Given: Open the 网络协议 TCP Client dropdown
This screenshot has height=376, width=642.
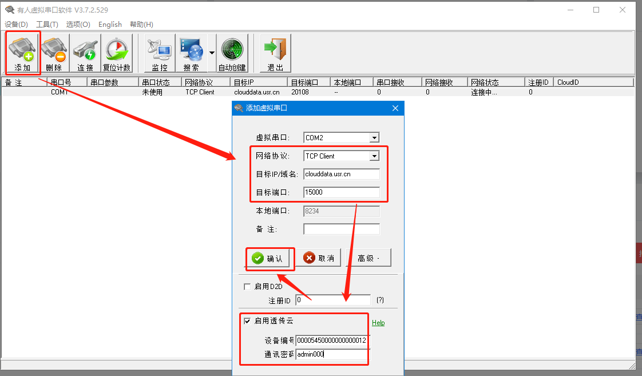Looking at the screenshot, I should tap(374, 156).
